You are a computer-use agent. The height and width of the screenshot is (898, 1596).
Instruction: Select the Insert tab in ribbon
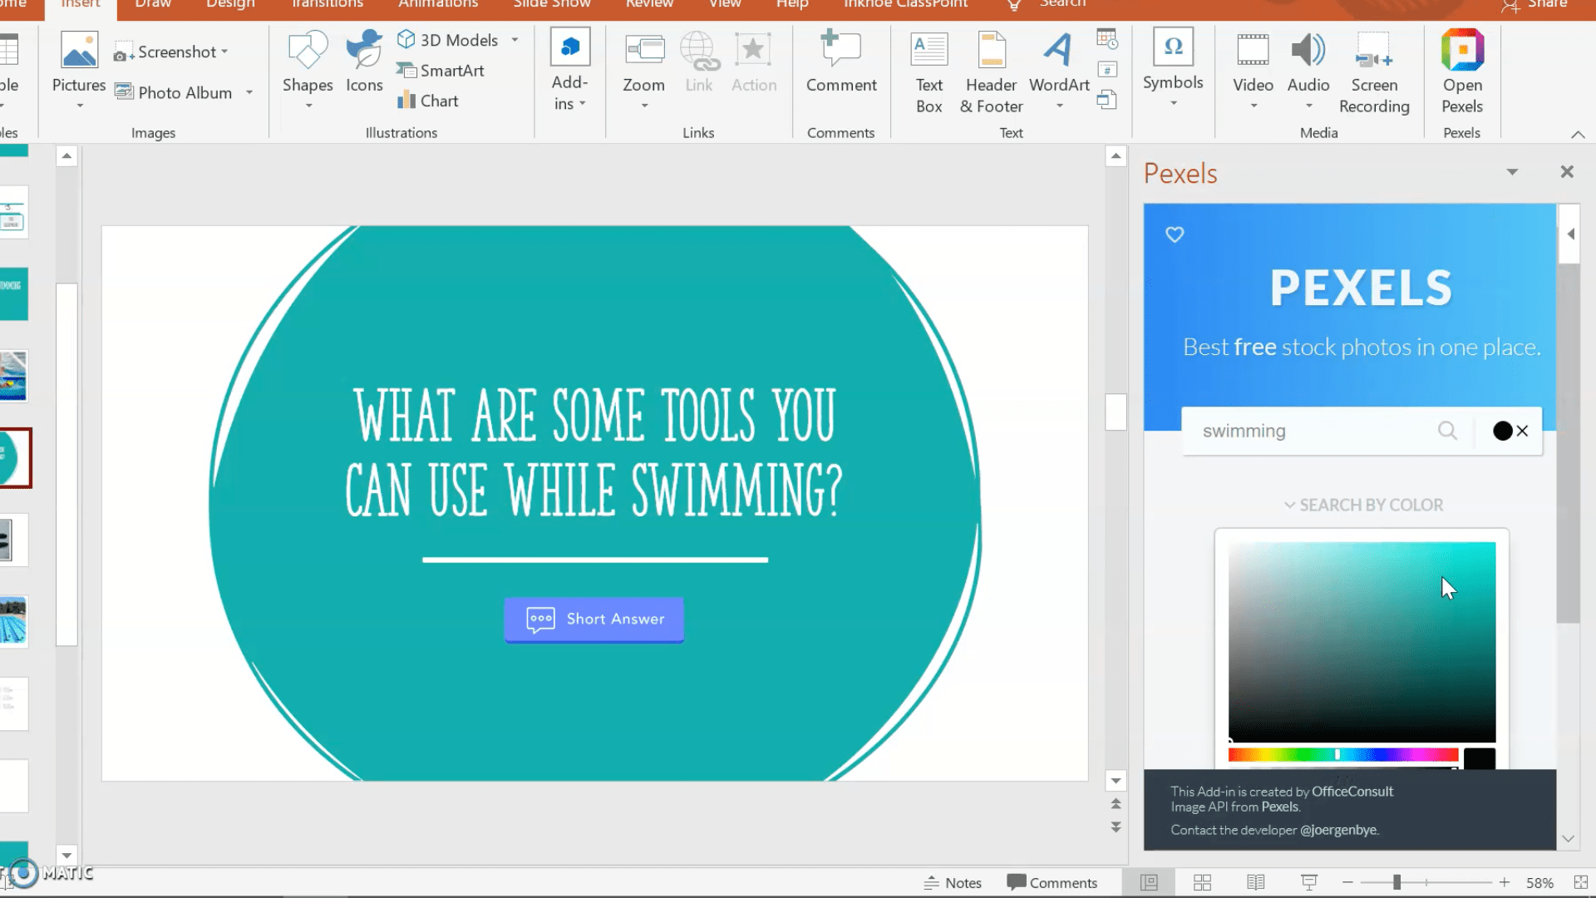coord(80,6)
